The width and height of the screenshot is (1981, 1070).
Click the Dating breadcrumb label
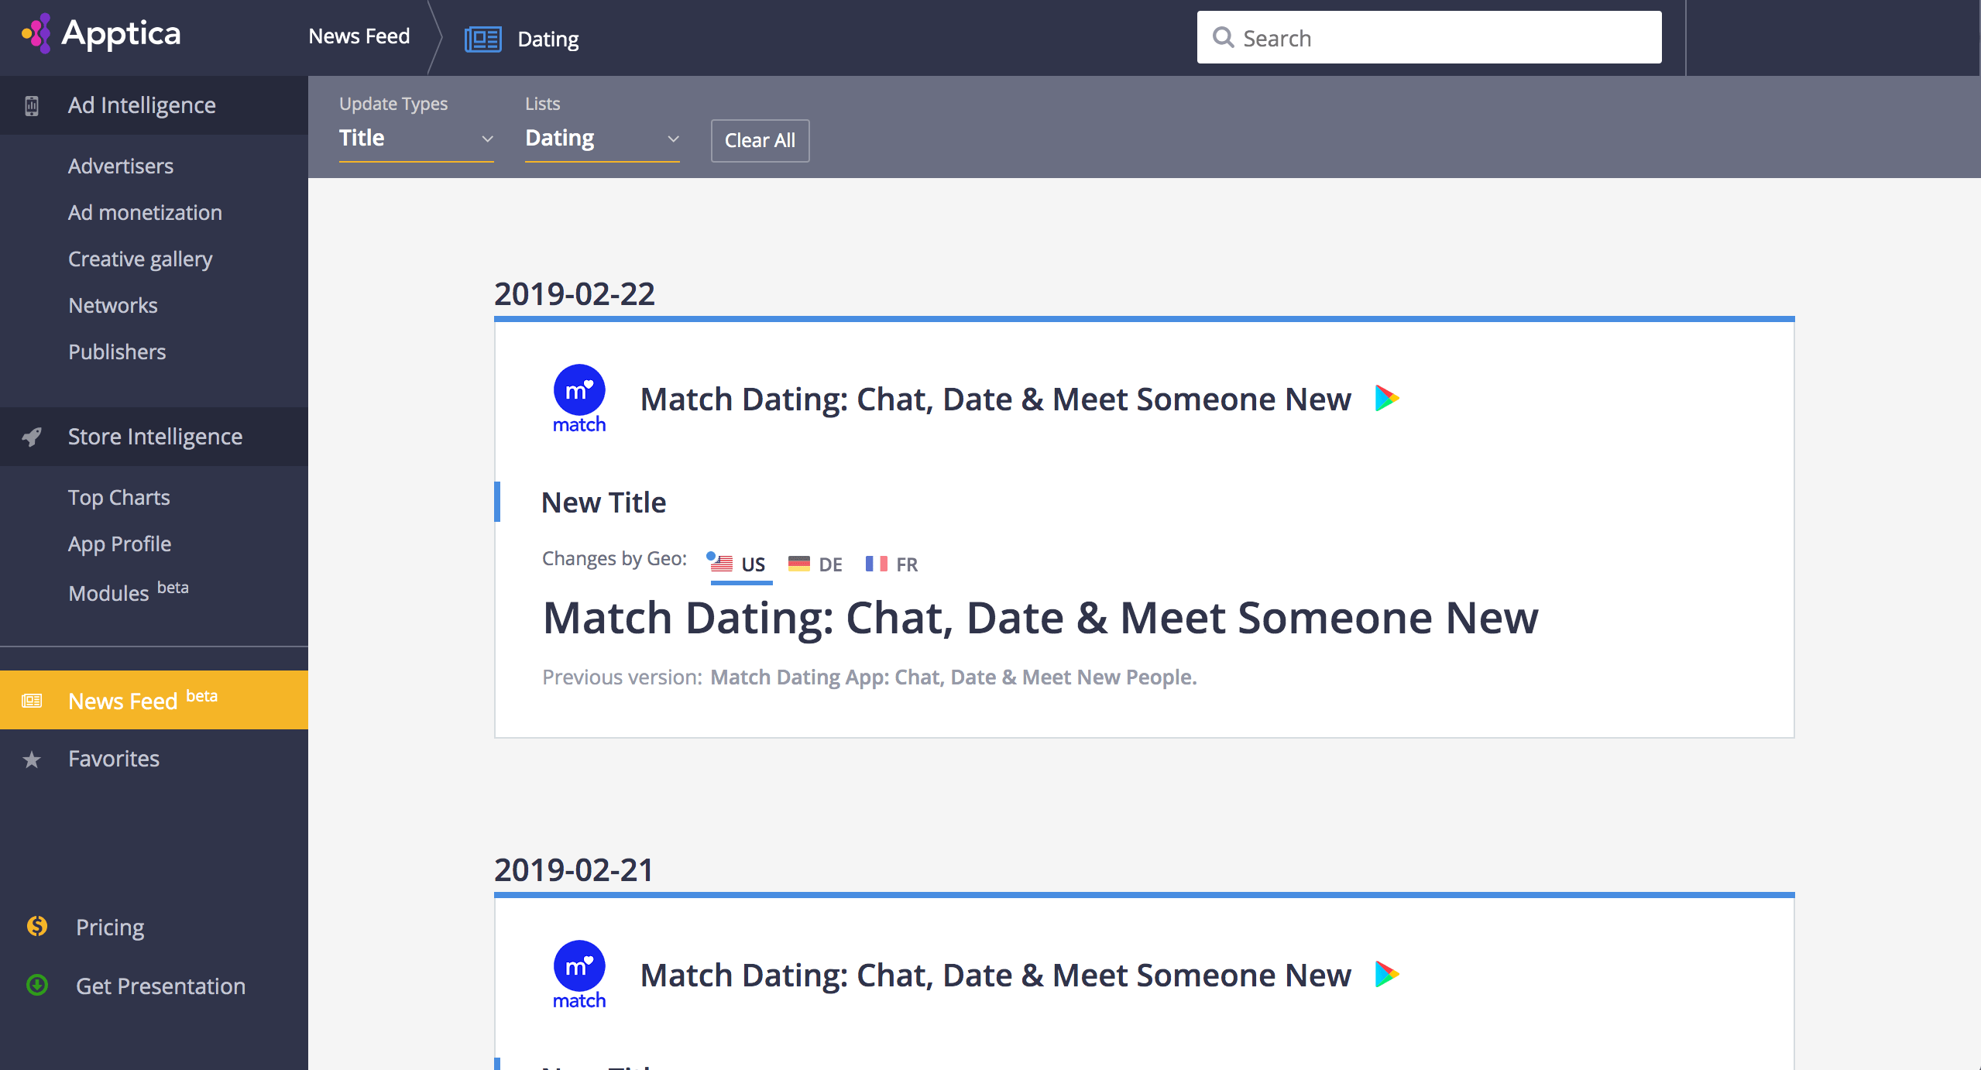coord(548,39)
